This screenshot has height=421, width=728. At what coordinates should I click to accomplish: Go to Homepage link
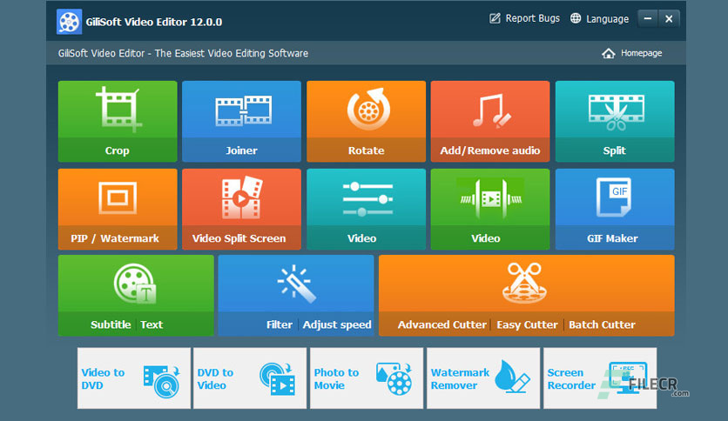(x=641, y=53)
